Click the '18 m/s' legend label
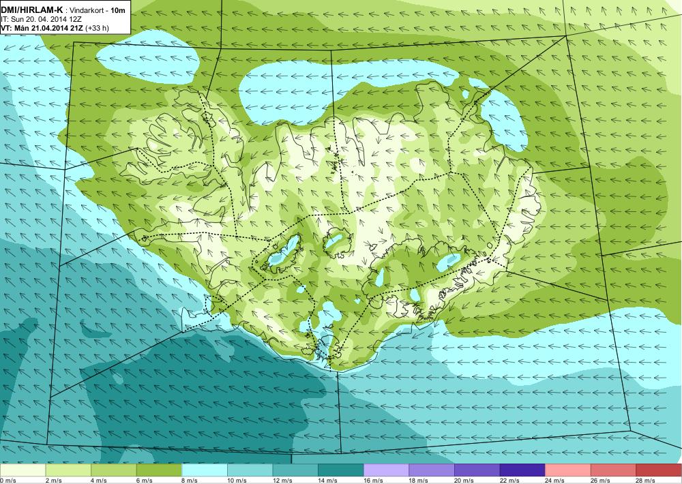 pos(419,481)
